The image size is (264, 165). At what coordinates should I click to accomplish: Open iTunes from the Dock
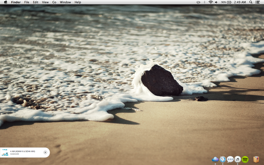point(237,159)
